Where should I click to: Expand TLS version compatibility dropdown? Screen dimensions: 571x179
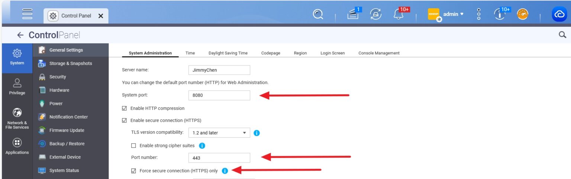(x=219, y=133)
